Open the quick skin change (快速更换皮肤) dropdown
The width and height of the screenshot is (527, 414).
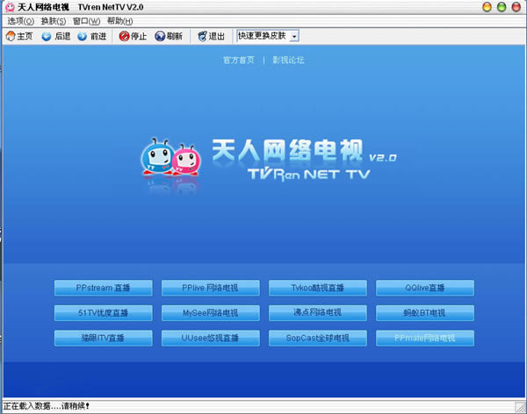(293, 36)
